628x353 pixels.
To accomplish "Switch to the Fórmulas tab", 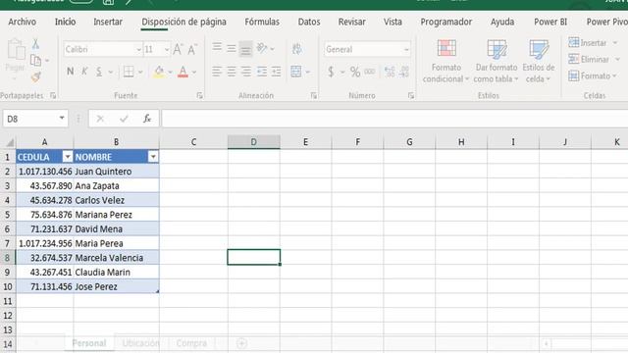I will click(262, 22).
